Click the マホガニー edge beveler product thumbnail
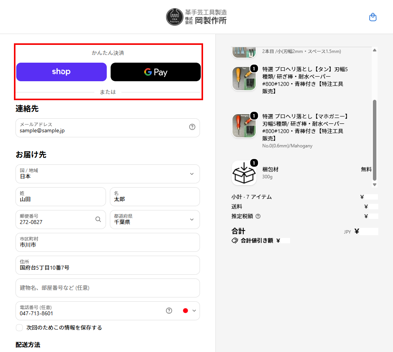The width and height of the screenshot is (393, 352). coord(244,126)
